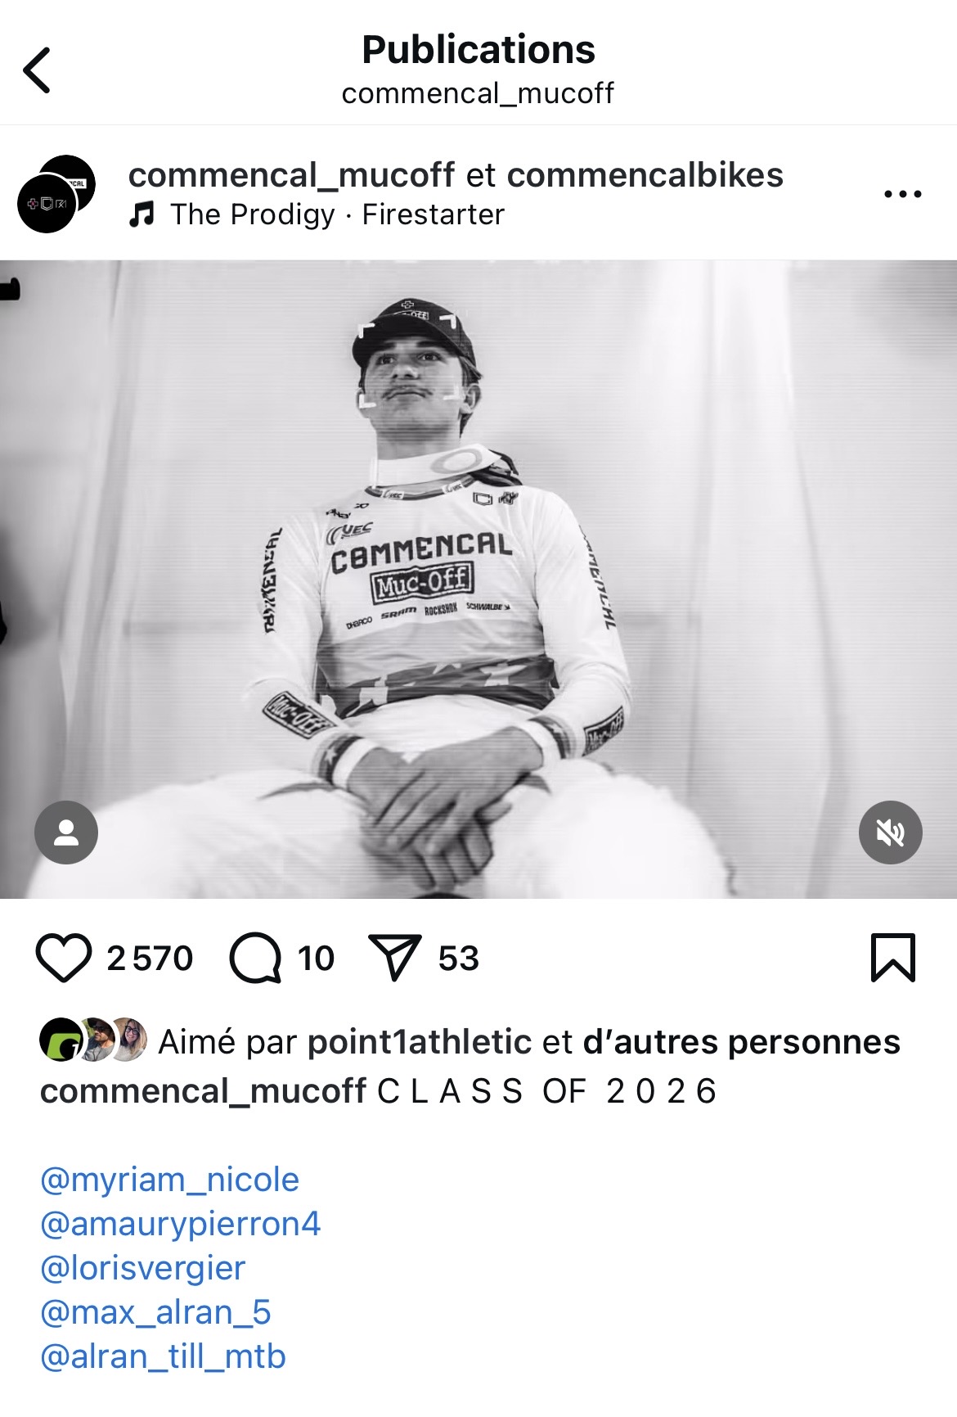The image size is (957, 1417).
Task: Open @lorisvergier mention
Action: (142, 1268)
